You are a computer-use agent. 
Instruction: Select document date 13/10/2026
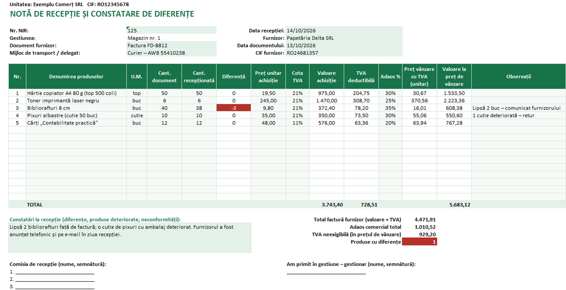click(x=344, y=45)
